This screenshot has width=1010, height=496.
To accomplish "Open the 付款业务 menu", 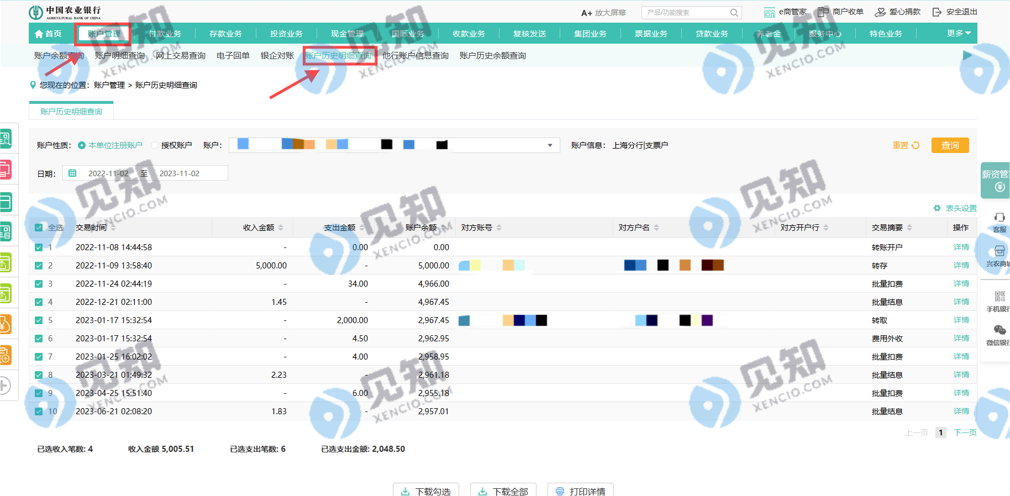I will coord(165,34).
